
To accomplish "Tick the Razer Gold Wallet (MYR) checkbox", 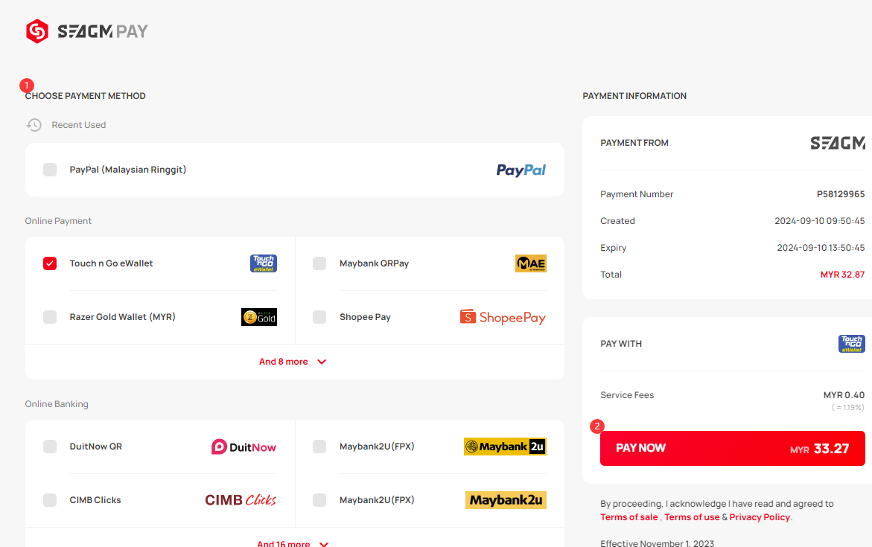I will (x=50, y=317).
